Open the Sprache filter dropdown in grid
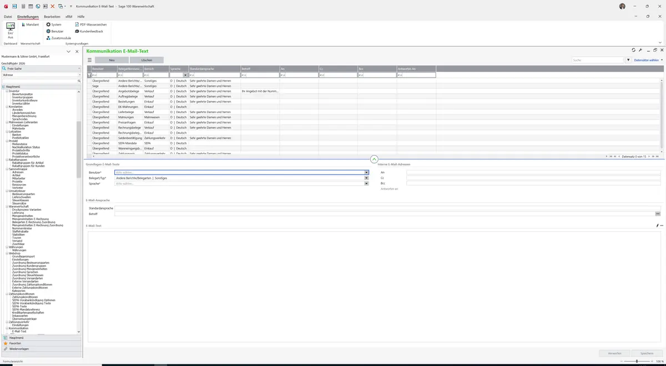This screenshot has height=366, width=666. [186, 75]
